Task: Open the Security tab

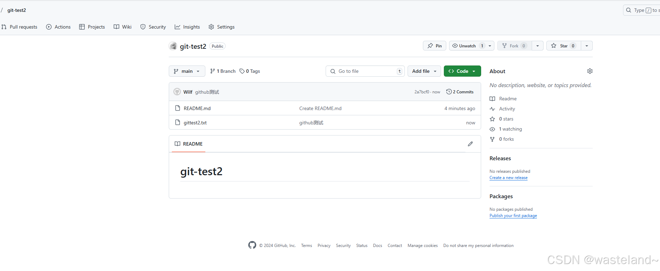Action: [153, 27]
